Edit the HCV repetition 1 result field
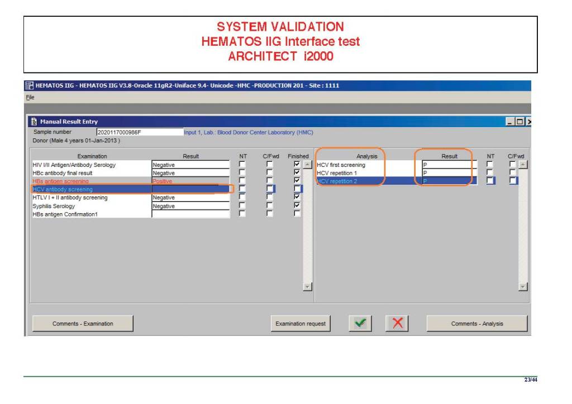 (x=449, y=173)
